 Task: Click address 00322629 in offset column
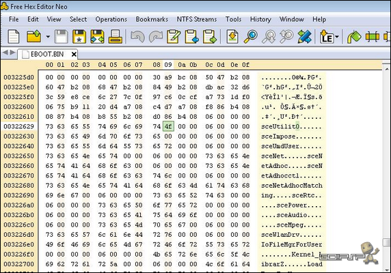pos(19,126)
